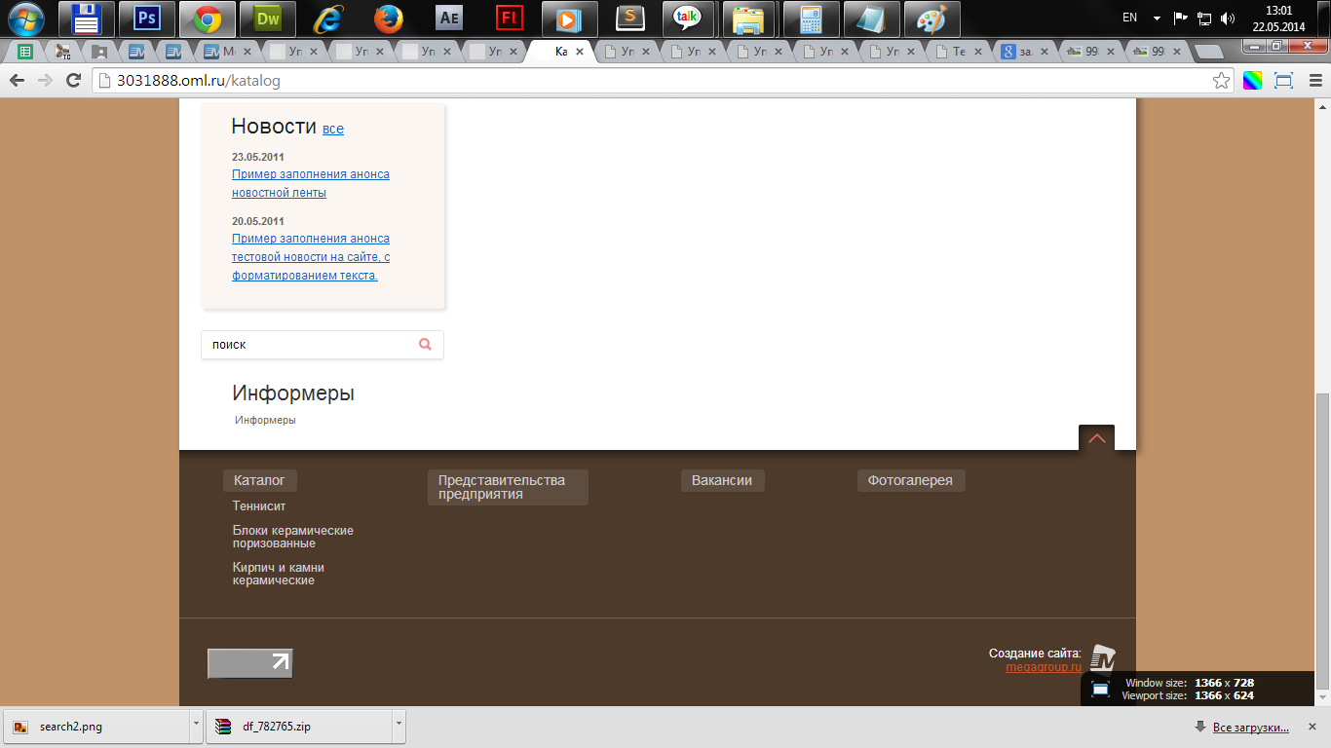
Task: Reload the current page
Action: pyautogui.click(x=73, y=81)
